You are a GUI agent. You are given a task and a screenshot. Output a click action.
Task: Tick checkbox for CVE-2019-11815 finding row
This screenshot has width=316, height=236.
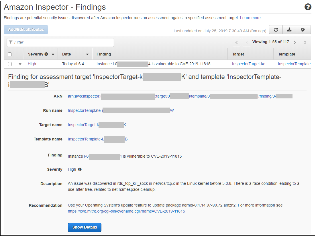click(x=10, y=64)
